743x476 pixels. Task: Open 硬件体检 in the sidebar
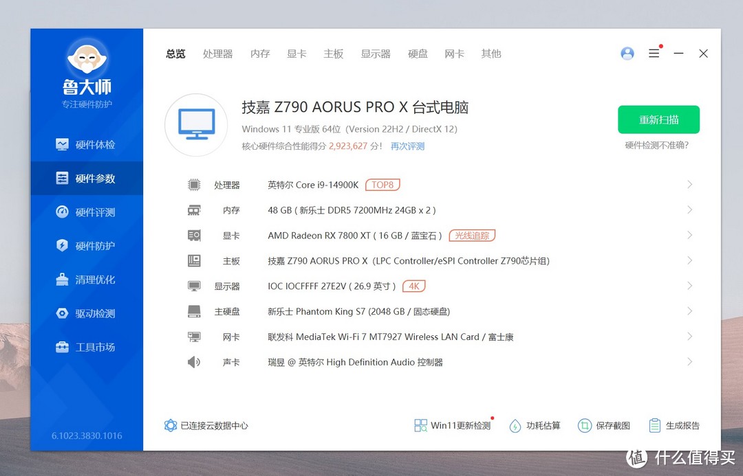86,145
